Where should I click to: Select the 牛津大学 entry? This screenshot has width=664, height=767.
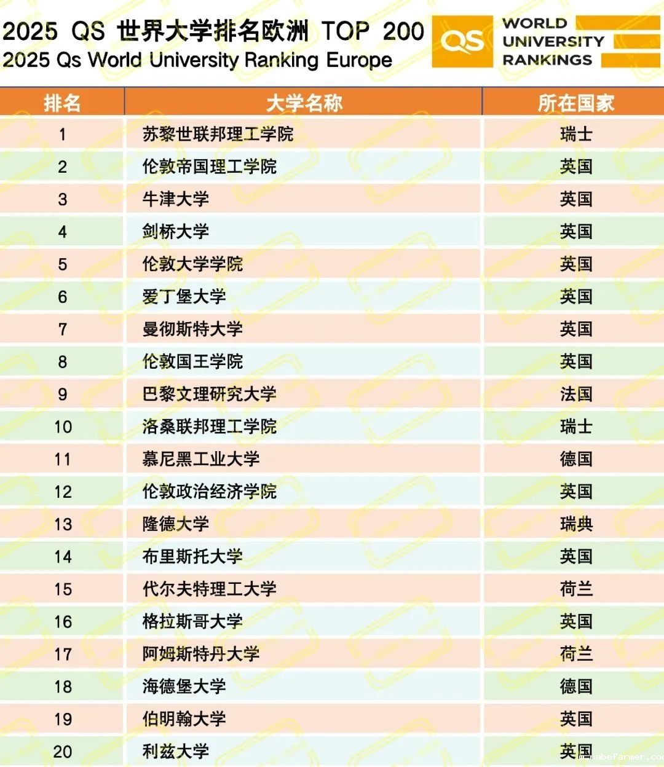(x=176, y=199)
